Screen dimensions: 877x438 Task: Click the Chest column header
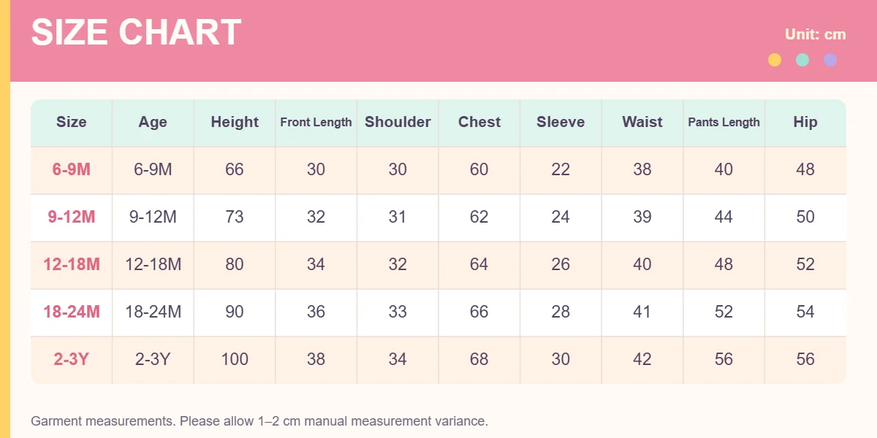(x=479, y=123)
